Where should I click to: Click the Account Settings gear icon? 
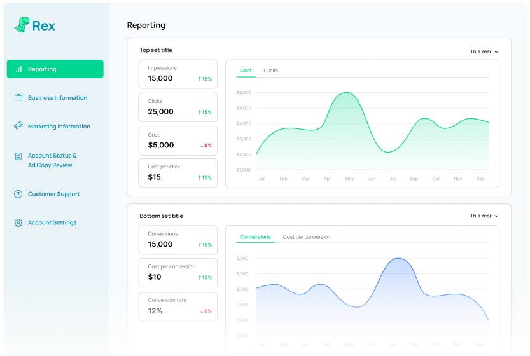pyautogui.click(x=18, y=222)
